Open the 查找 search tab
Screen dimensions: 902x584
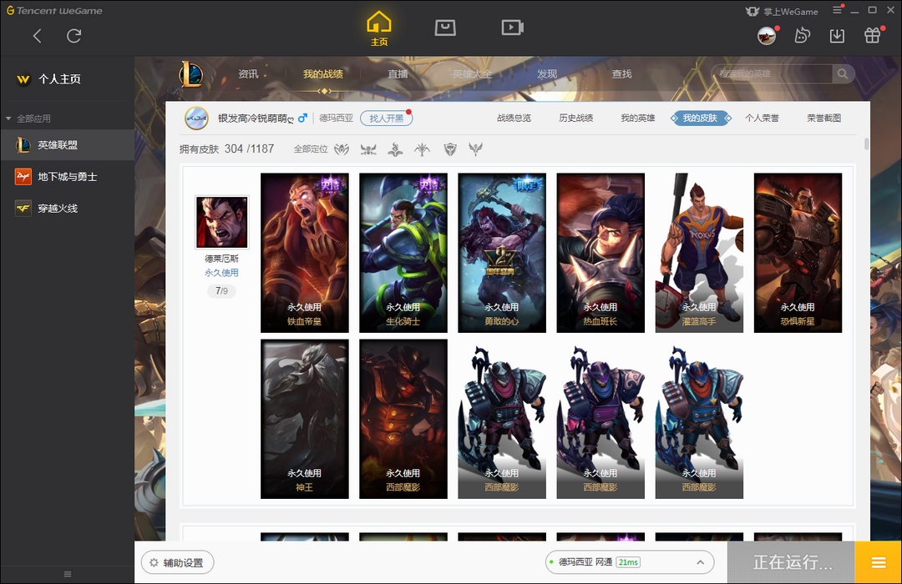click(622, 73)
